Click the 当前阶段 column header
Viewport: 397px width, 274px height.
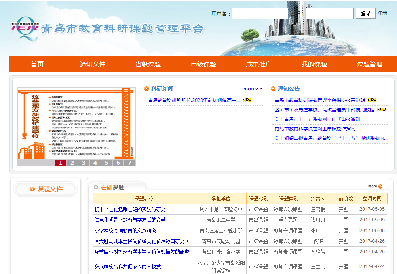(343, 198)
